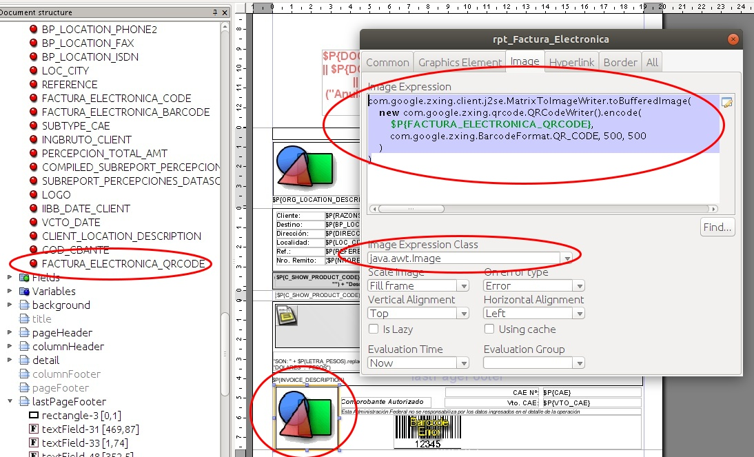
Task: Switch to the Common tab
Action: pyautogui.click(x=387, y=62)
